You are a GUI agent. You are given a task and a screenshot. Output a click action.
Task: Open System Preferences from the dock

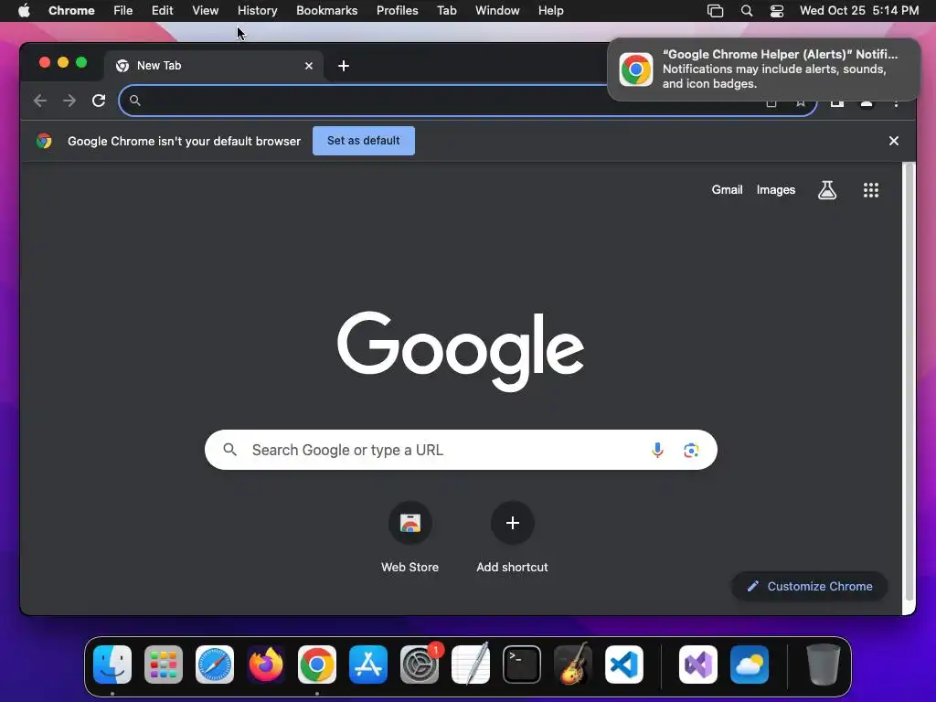[420, 665]
